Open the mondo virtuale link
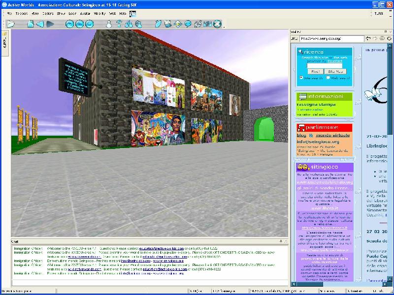 coord(333,135)
